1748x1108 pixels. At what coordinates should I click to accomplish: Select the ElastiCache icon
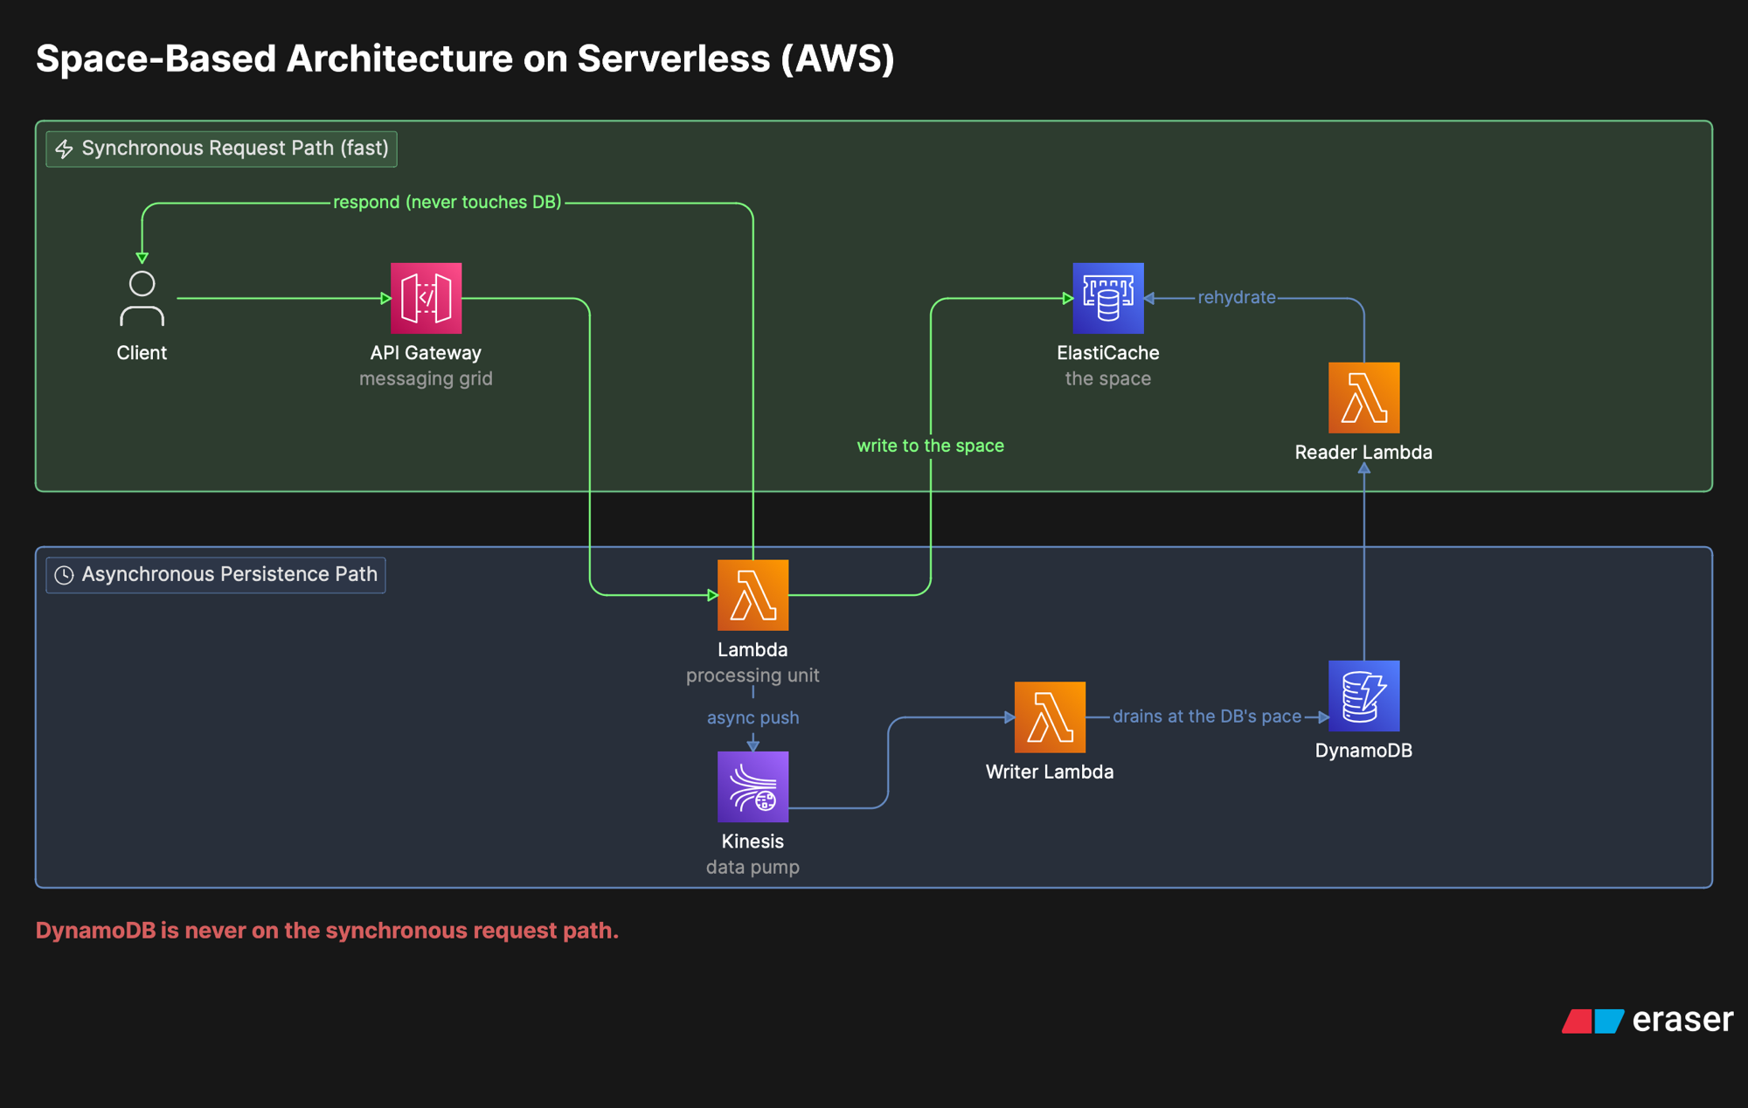click(x=1107, y=298)
